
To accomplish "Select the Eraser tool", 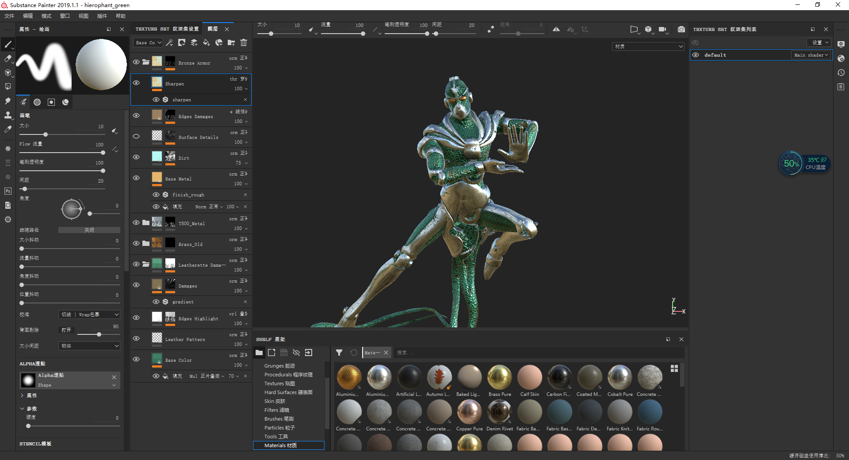I will [8, 58].
